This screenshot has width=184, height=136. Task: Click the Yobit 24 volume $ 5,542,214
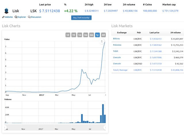coord(178,51)
